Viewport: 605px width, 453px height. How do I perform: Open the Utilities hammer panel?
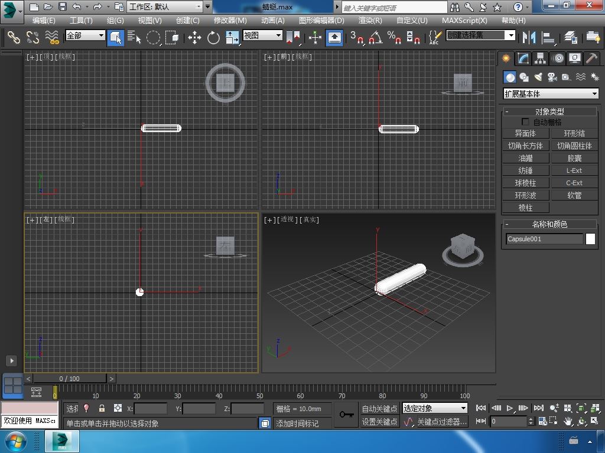click(591, 58)
